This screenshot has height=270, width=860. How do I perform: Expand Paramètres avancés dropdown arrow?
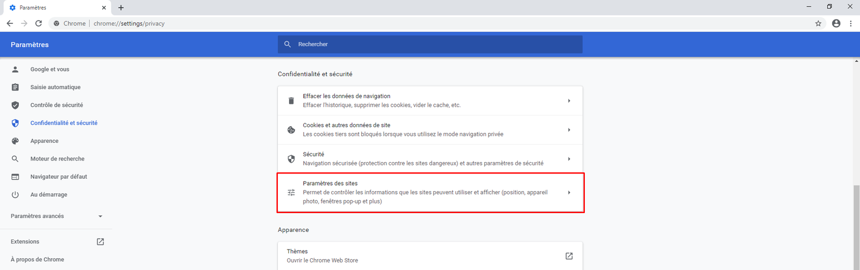pyautogui.click(x=100, y=216)
